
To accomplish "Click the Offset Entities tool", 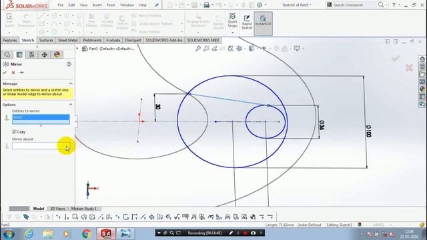I will (x=122, y=22).
